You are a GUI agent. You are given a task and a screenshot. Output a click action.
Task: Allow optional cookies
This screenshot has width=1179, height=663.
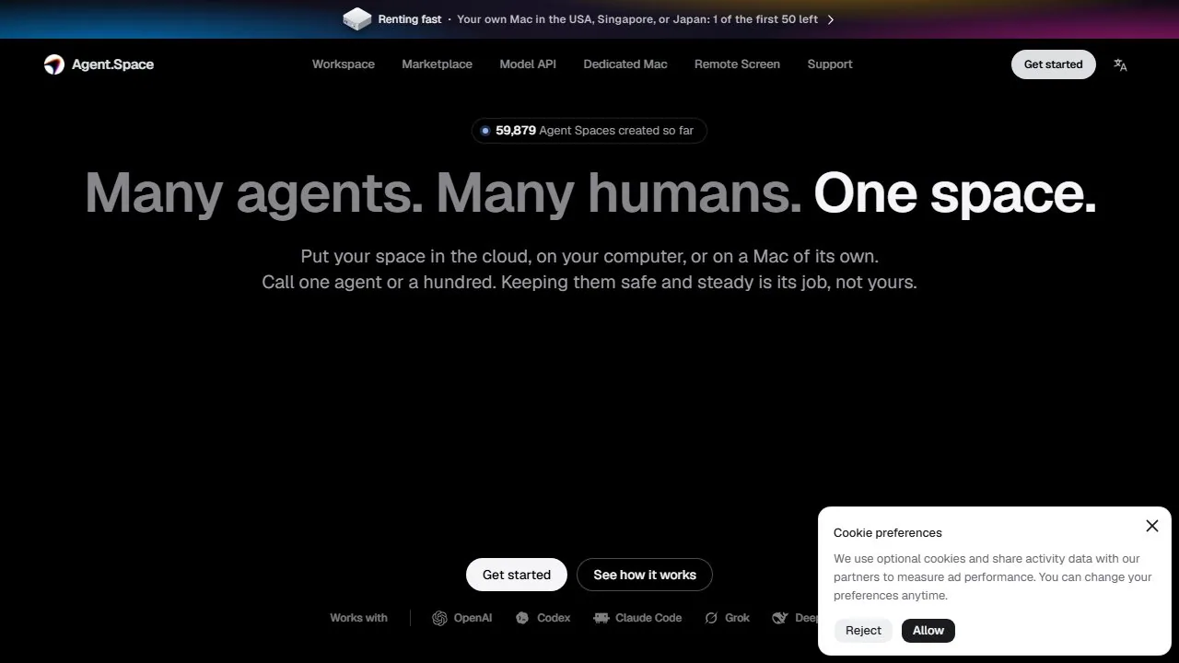point(928,631)
